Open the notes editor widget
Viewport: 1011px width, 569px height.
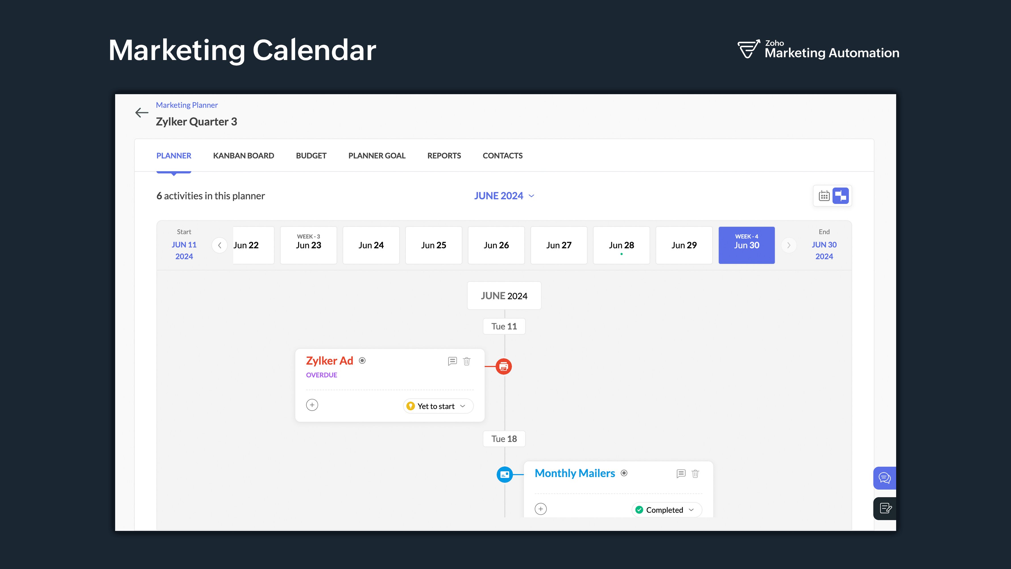885,508
